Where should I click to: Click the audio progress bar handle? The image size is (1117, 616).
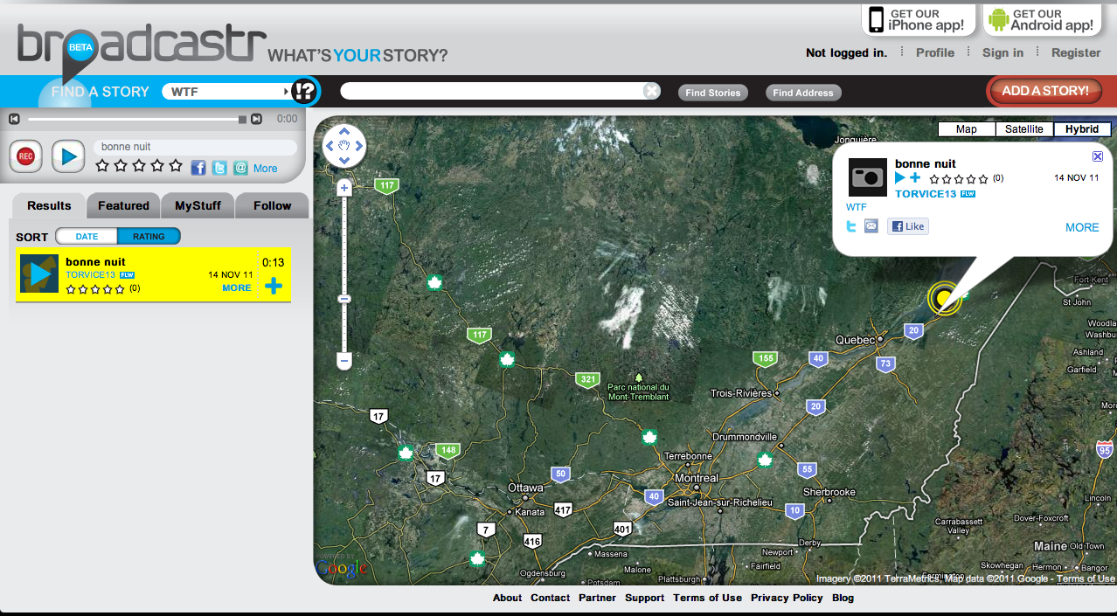pos(242,119)
